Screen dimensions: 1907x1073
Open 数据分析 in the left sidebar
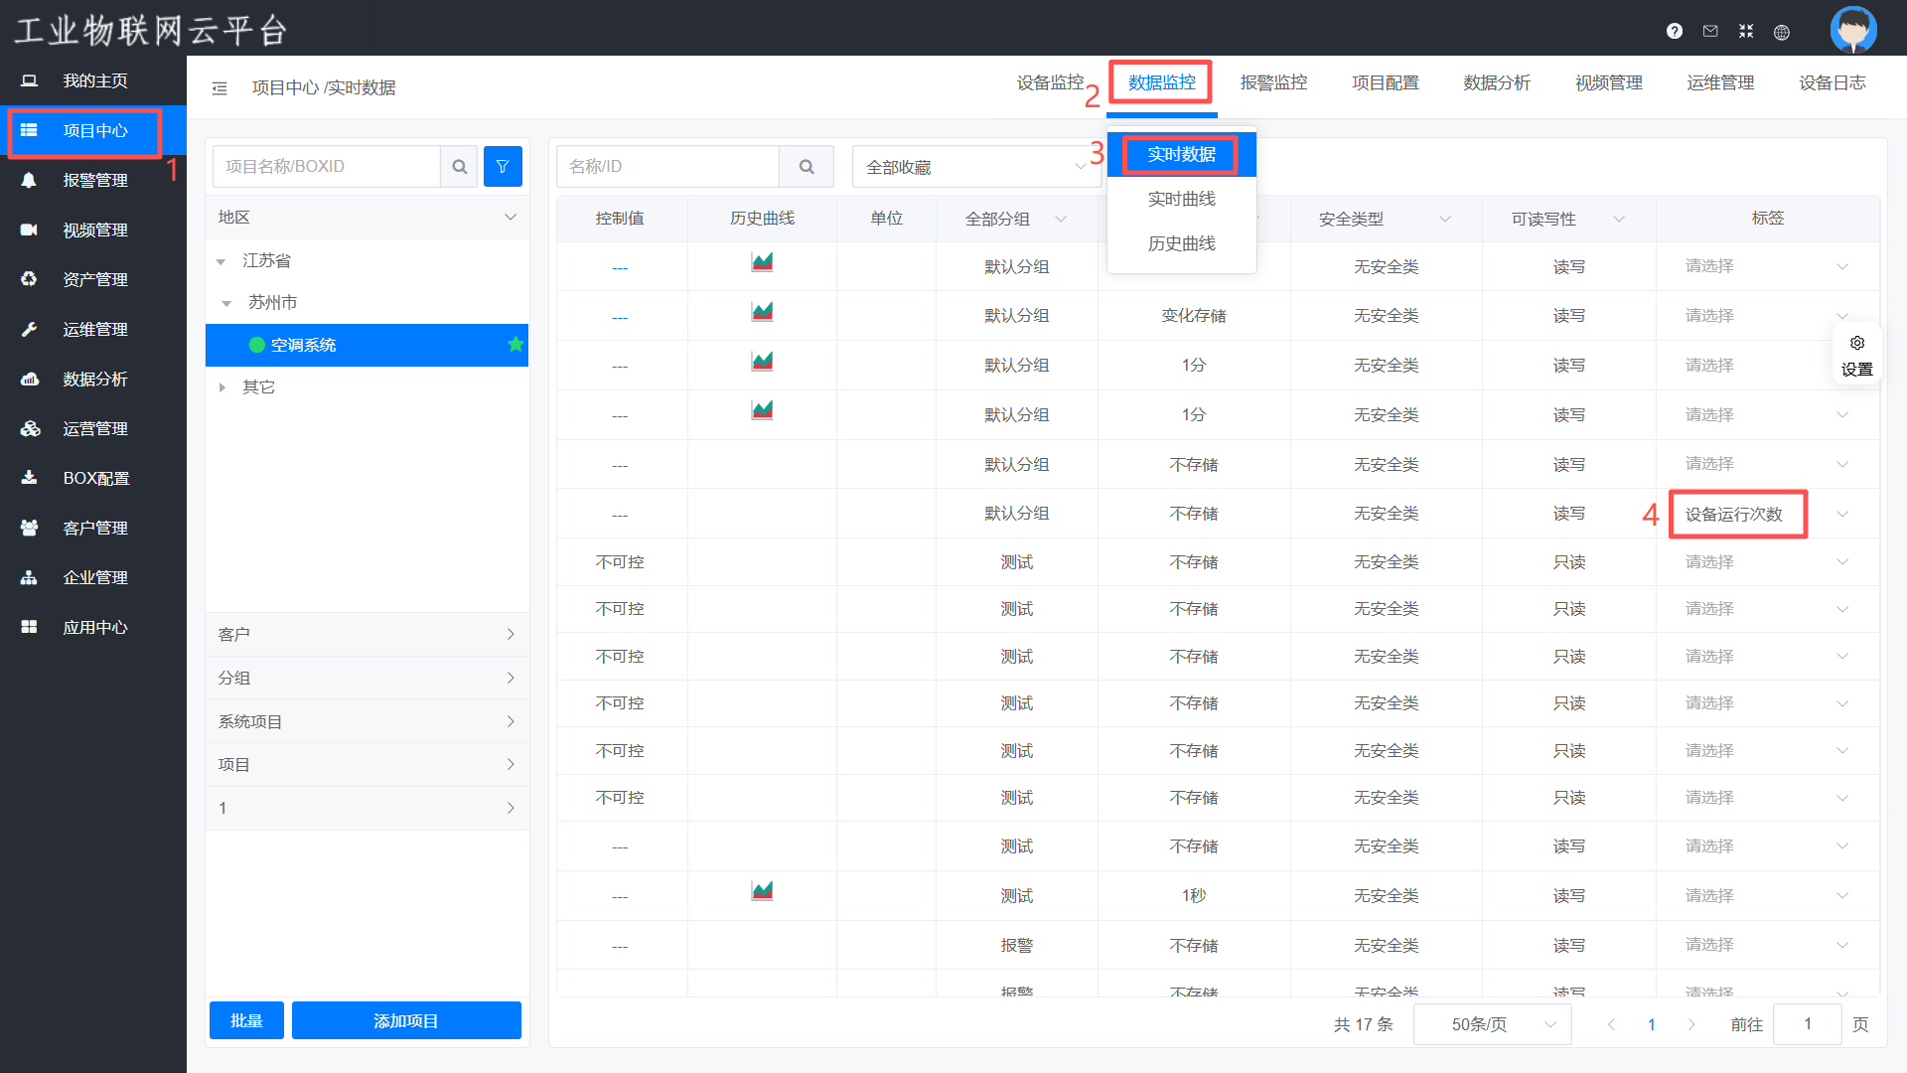pos(94,379)
